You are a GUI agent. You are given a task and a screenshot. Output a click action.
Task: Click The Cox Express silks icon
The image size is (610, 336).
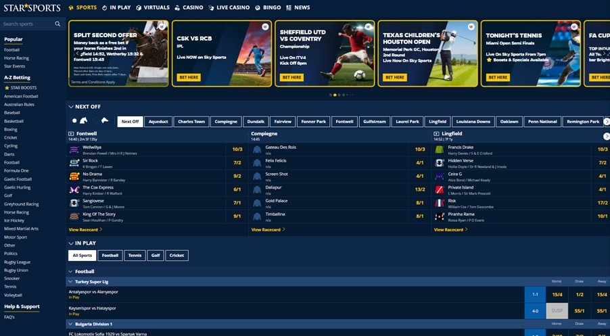click(x=74, y=190)
